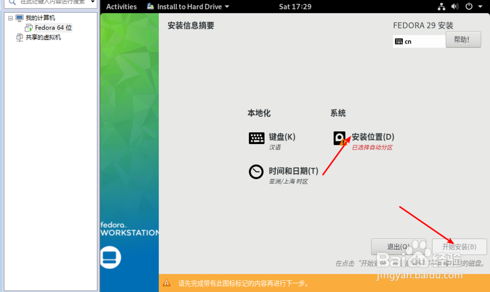490x292 pixels.
Task: Click the warning triangle in the orange bar
Action: [x=167, y=283]
